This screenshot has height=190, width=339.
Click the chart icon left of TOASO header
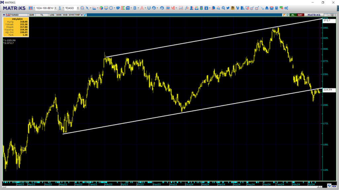tap(8, 15)
